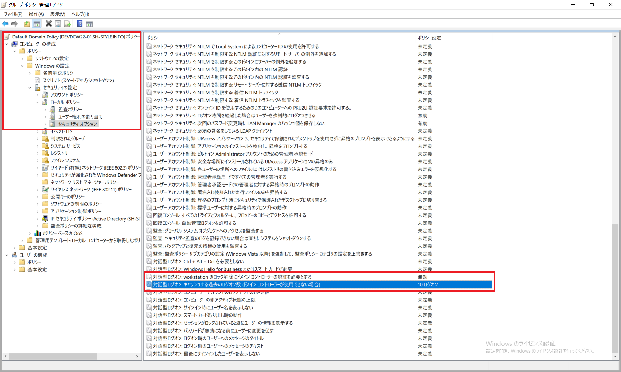Click the Back arrow toolbar icon
The image size is (621, 372).
click(x=5, y=24)
